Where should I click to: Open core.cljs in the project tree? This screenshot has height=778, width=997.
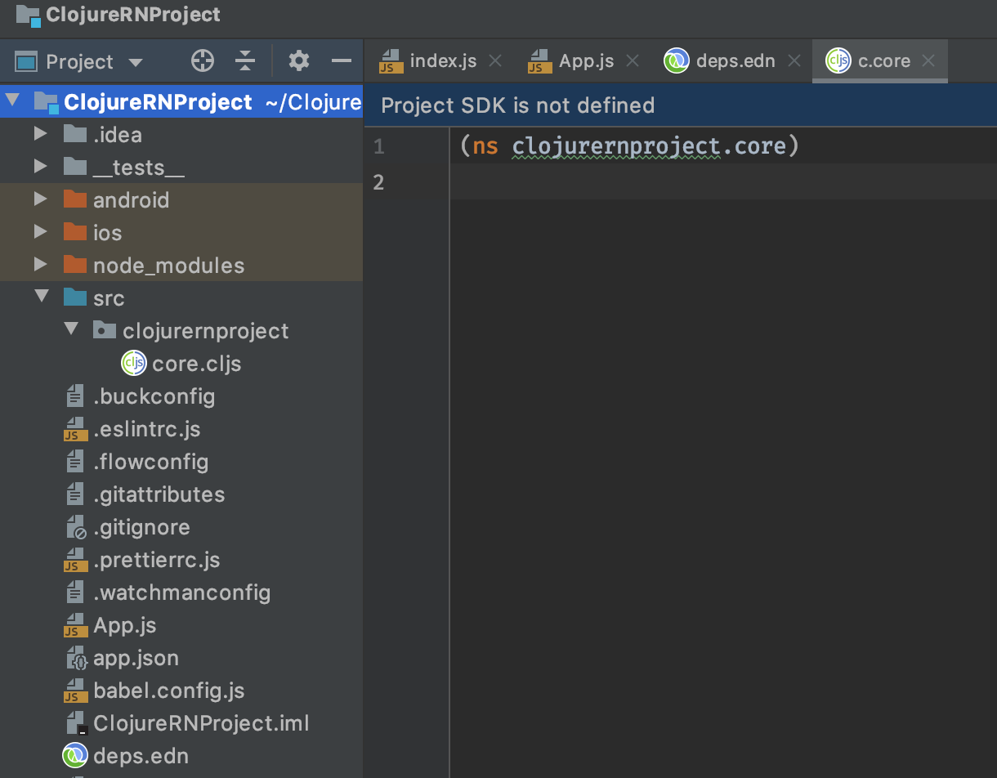[x=196, y=364]
